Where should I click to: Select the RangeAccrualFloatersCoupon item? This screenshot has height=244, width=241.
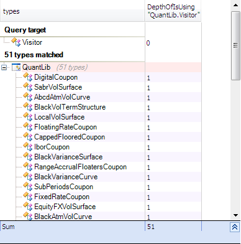[80, 167]
